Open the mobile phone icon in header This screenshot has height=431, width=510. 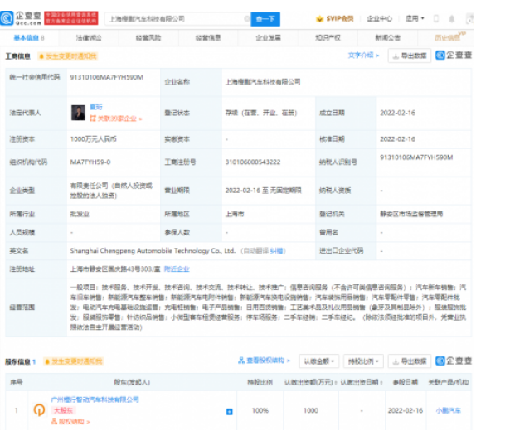point(436,19)
